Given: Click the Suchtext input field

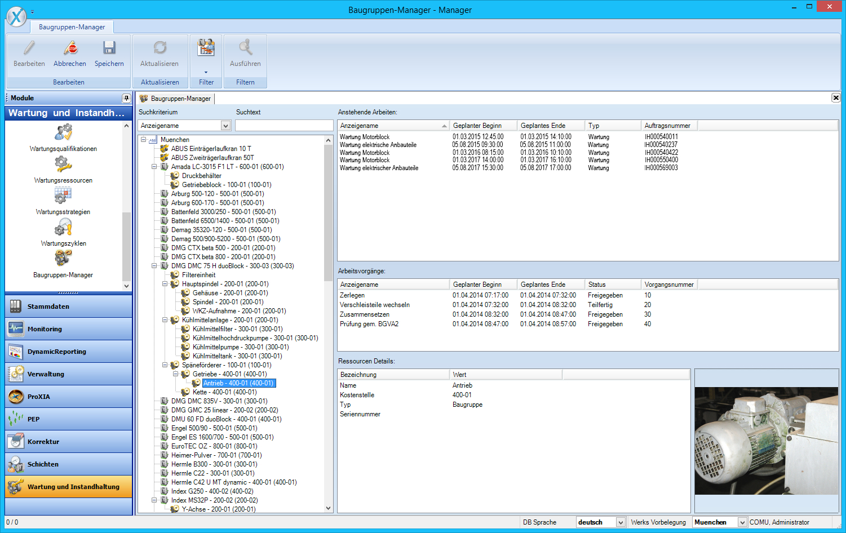Looking at the screenshot, I should [284, 126].
